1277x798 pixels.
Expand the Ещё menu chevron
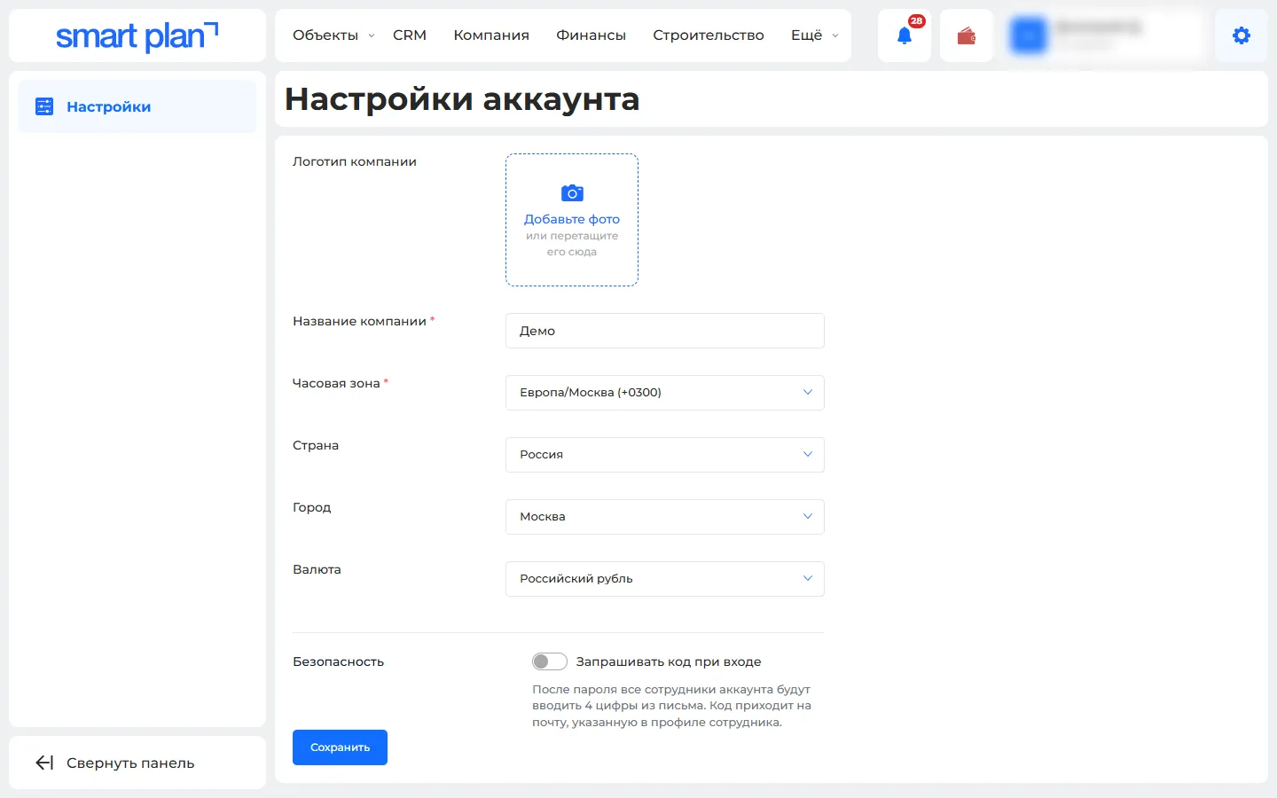click(x=835, y=36)
